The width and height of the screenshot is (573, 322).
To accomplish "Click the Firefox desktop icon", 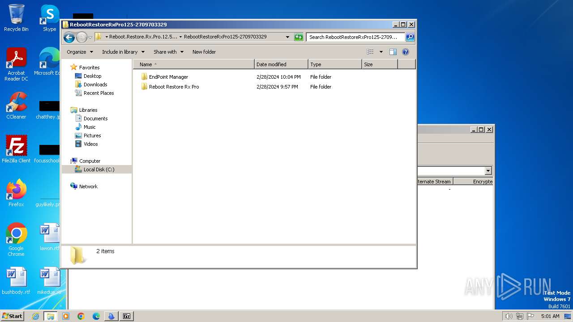I will [16, 193].
